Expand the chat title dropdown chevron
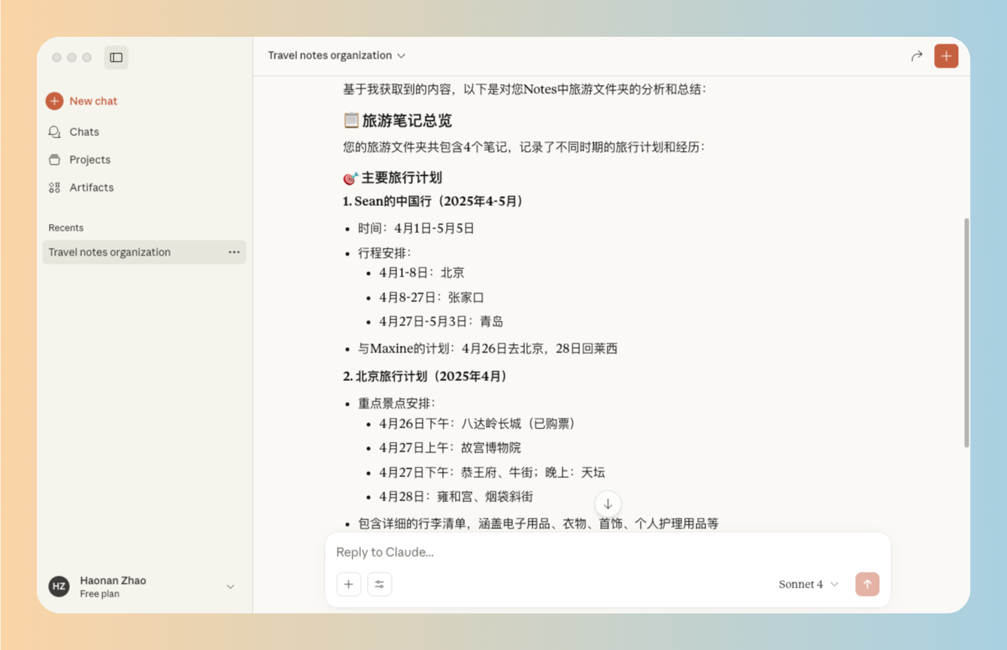1007x650 pixels. click(402, 56)
